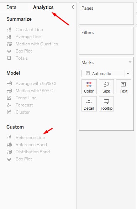Select Forecast text
The height and width of the screenshot is (209, 137).
pyautogui.click(x=24, y=105)
